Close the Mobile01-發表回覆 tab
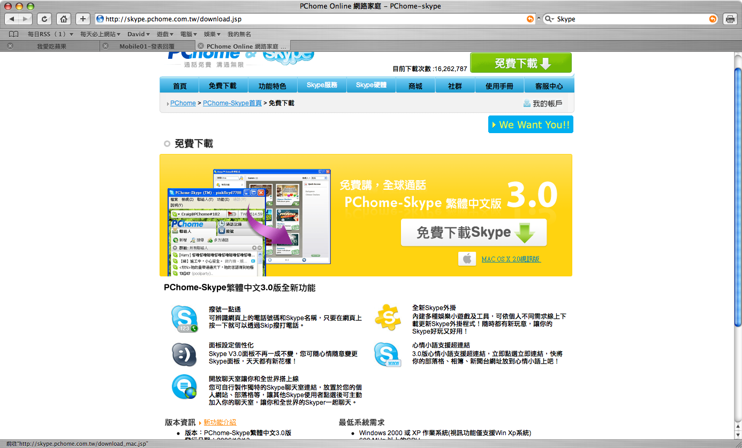This screenshot has height=448, width=742. click(105, 46)
